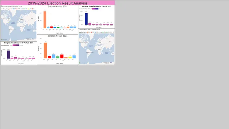
Task: Click the orange BJP legend entry on lower-right map
Action: click(x=89, y=32)
